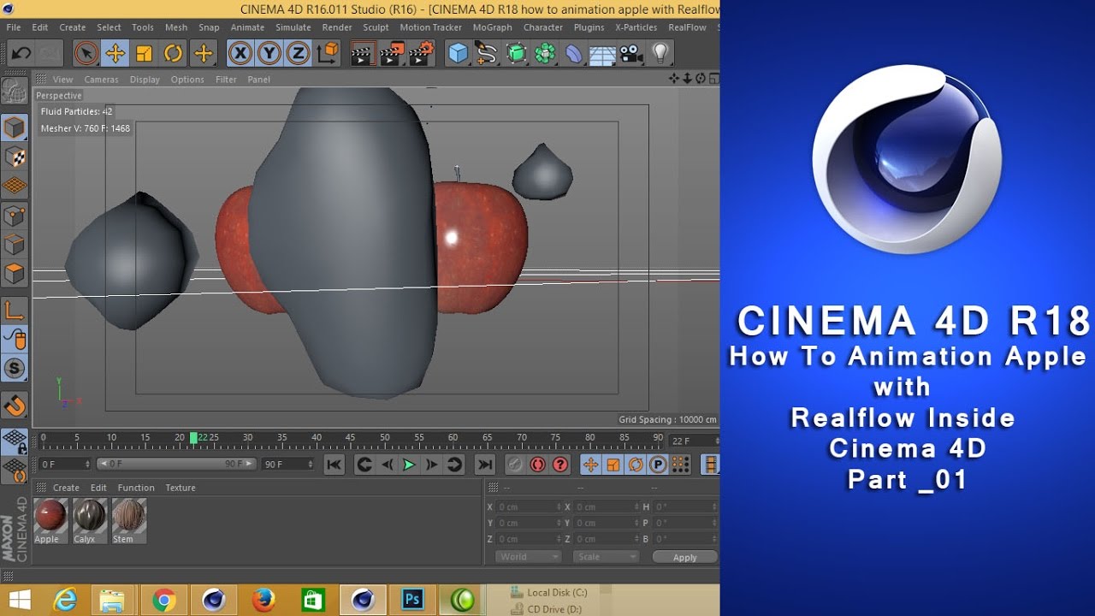Open the viewport Cameras menu

click(101, 80)
